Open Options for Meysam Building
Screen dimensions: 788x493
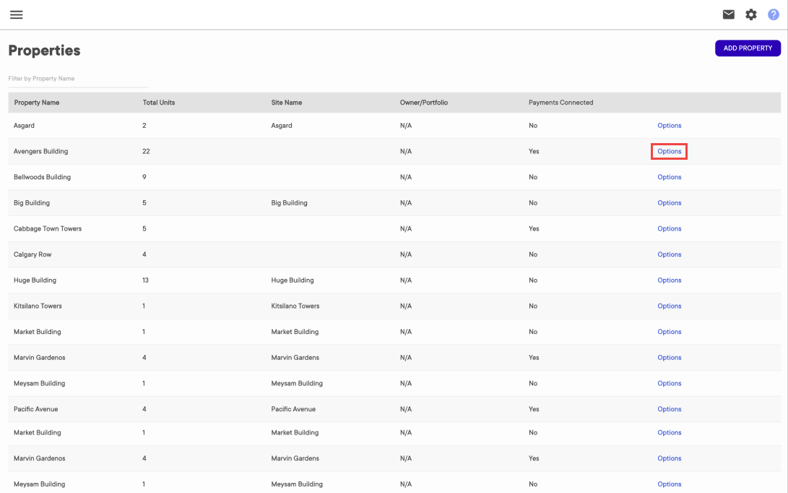pyautogui.click(x=669, y=383)
